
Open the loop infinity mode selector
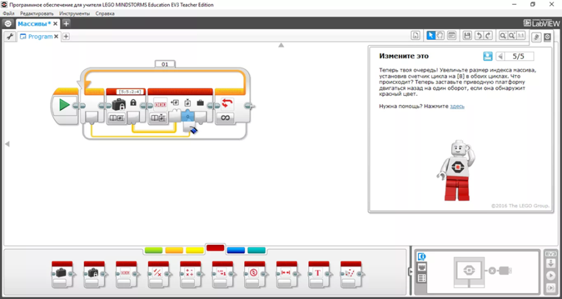click(x=225, y=118)
